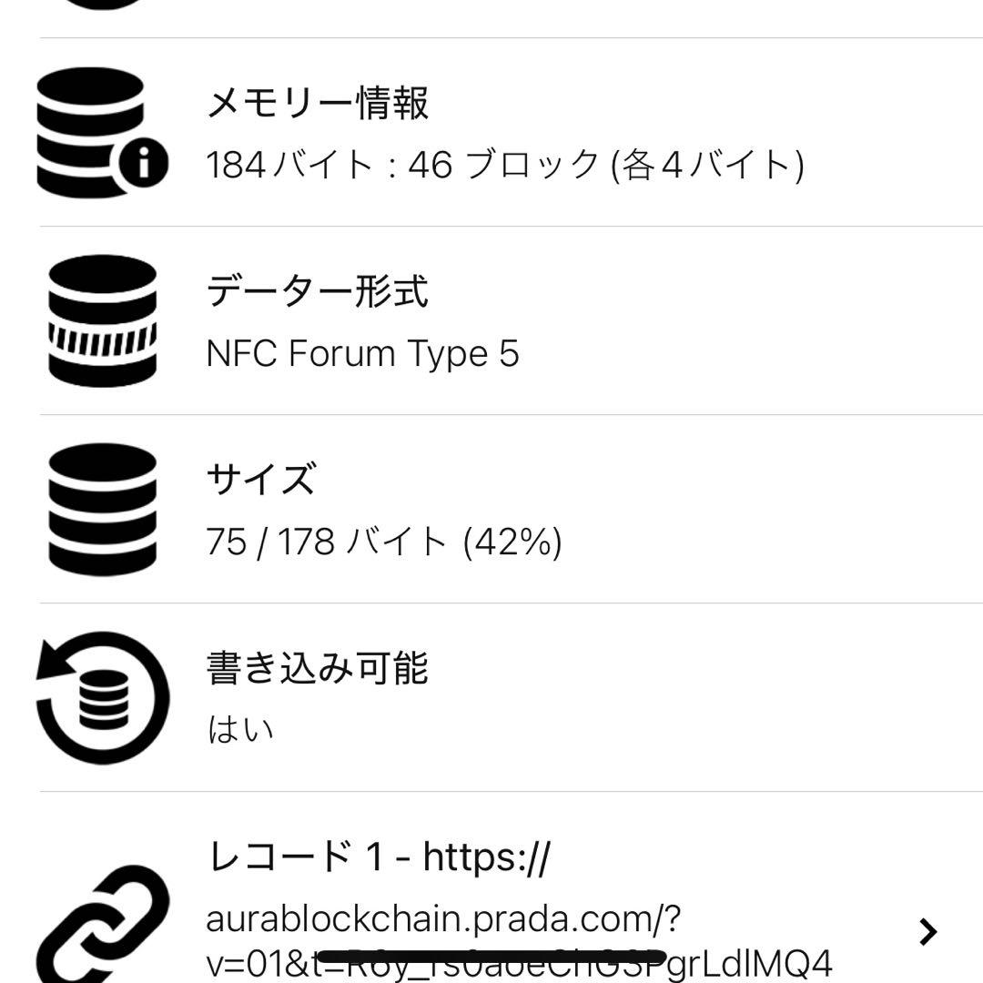The height and width of the screenshot is (983, 983).
Task: Tap the memory info database icon
Action: [100, 133]
